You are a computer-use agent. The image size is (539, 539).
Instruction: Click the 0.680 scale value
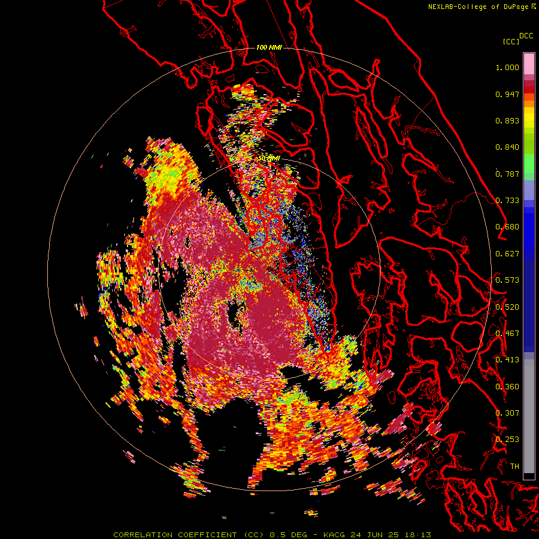pyautogui.click(x=507, y=227)
